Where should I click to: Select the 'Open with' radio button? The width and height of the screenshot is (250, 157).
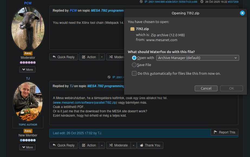pyautogui.click(x=134, y=58)
